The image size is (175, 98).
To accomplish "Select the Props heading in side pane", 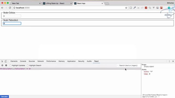I will [144, 65].
